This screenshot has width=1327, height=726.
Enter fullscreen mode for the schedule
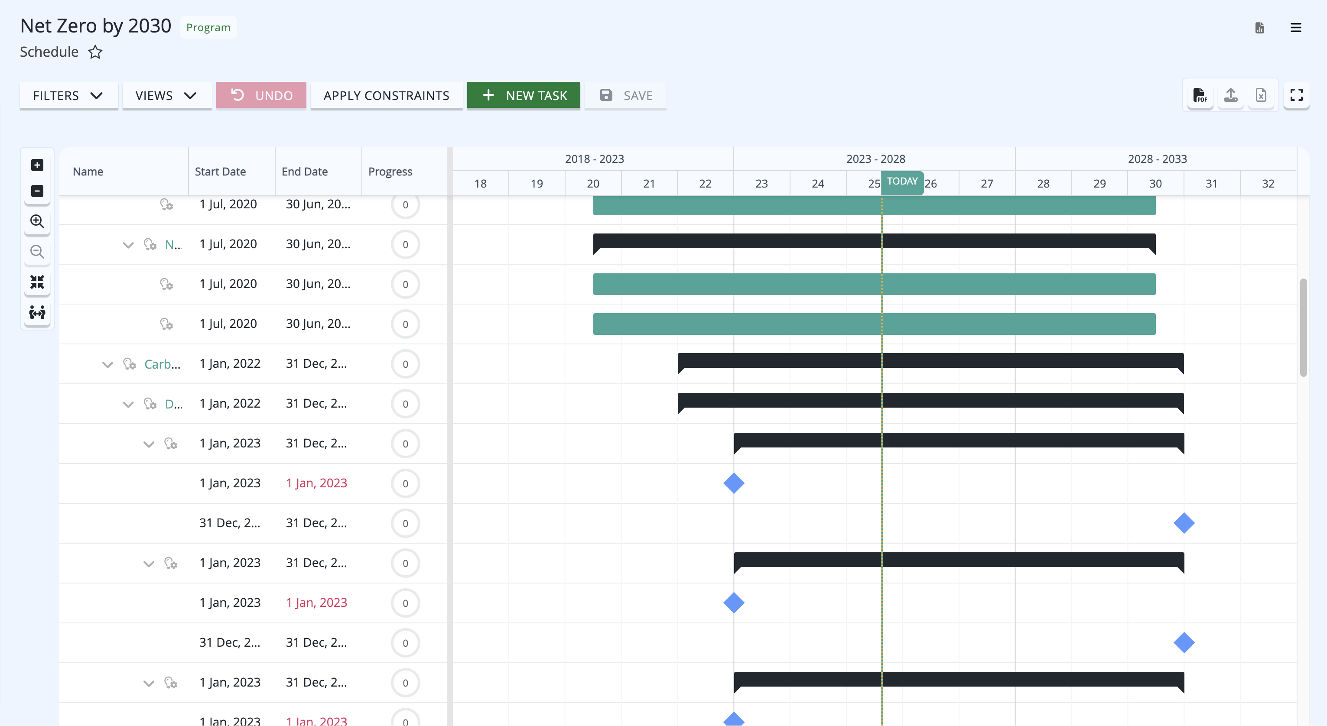click(x=1296, y=95)
